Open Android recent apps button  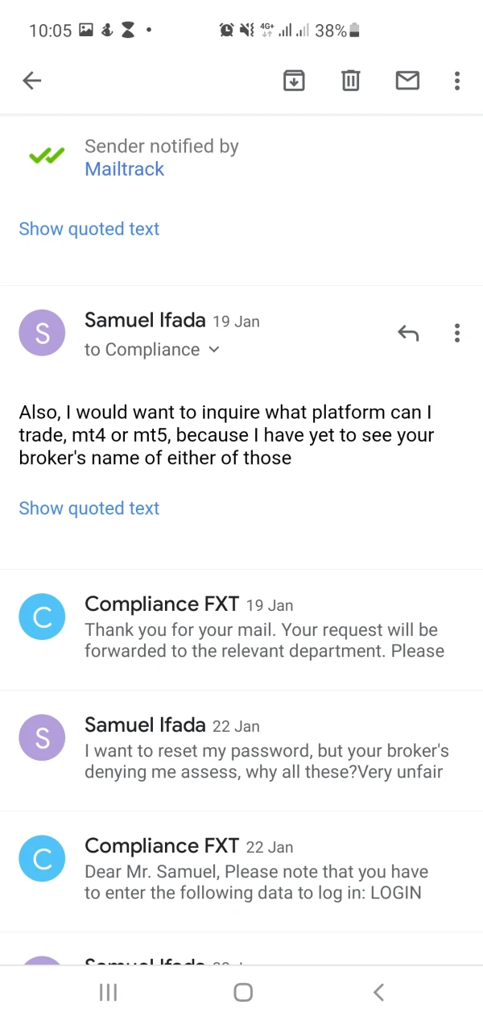point(108,993)
